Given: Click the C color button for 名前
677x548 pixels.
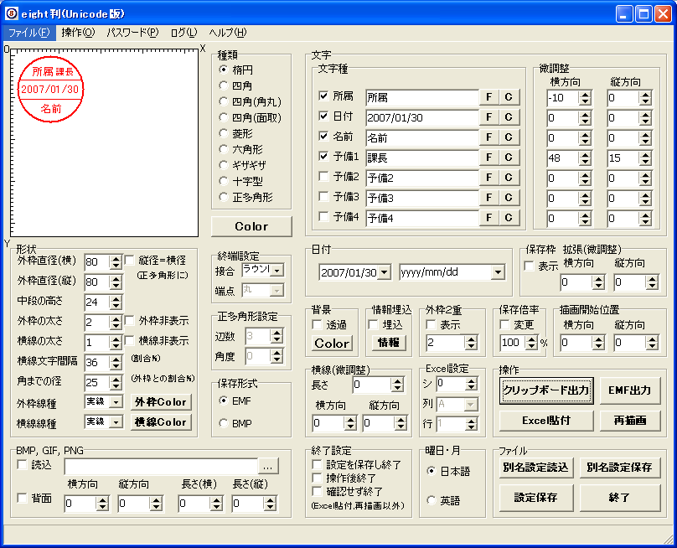Looking at the screenshot, I should 509,137.
